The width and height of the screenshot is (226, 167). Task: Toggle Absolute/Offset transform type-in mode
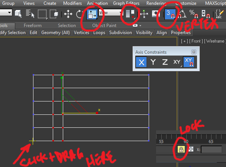tap(191, 149)
